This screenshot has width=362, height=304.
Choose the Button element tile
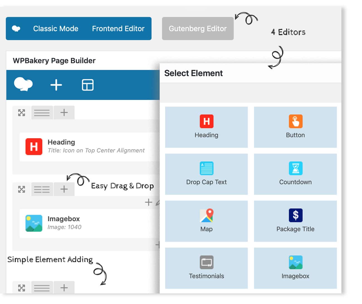[295, 127]
